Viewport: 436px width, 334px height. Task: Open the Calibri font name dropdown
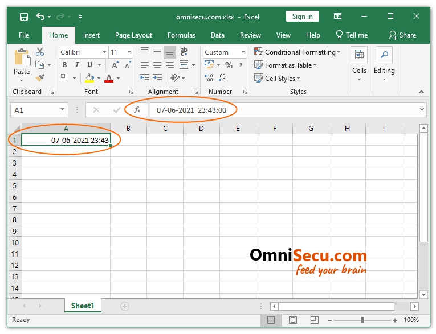[104, 52]
